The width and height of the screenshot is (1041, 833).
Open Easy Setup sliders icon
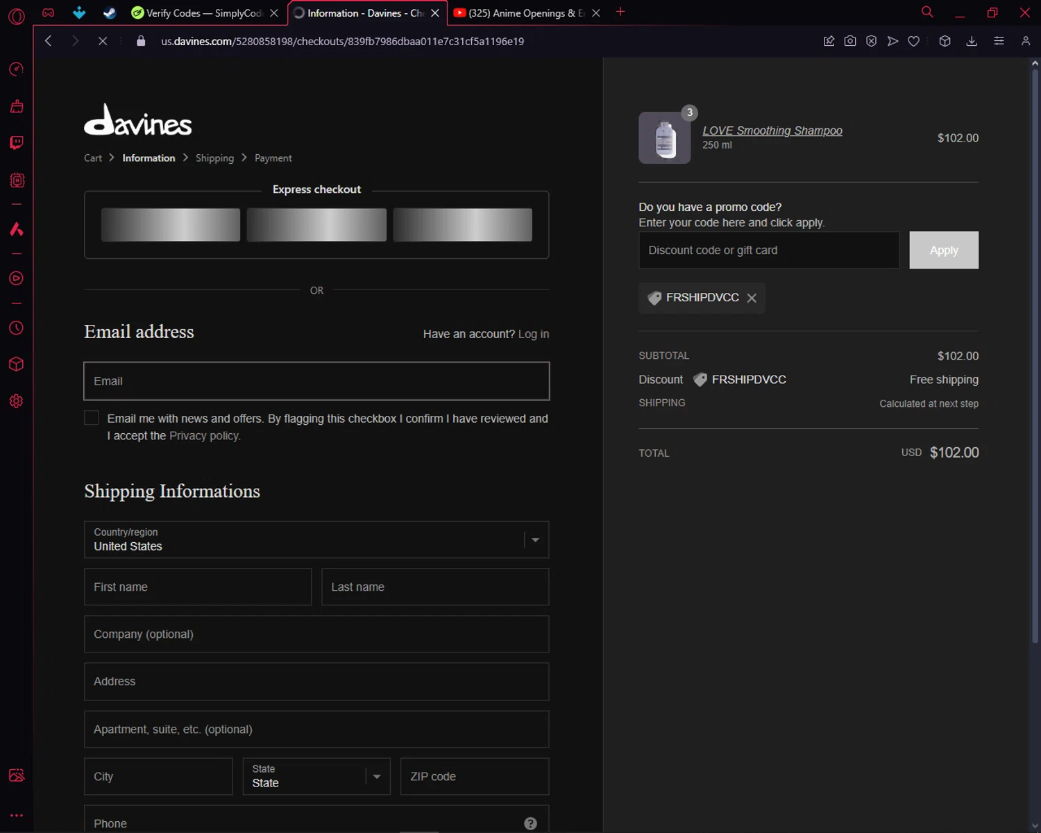[x=999, y=41]
